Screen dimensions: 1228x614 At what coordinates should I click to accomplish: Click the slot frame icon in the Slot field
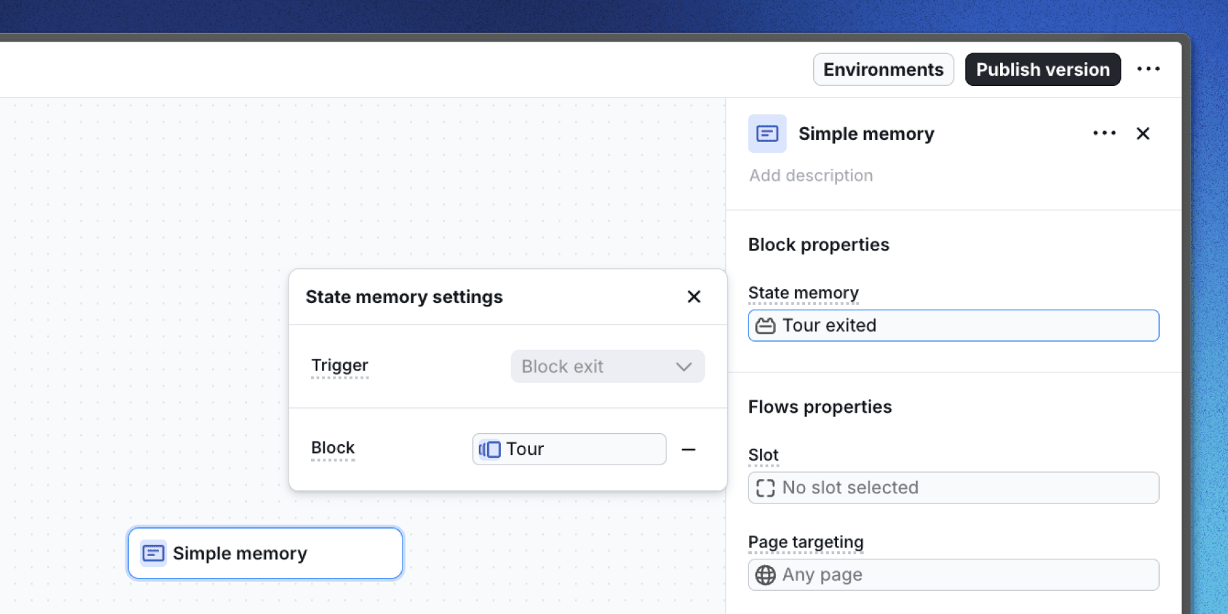[x=766, y=488]
